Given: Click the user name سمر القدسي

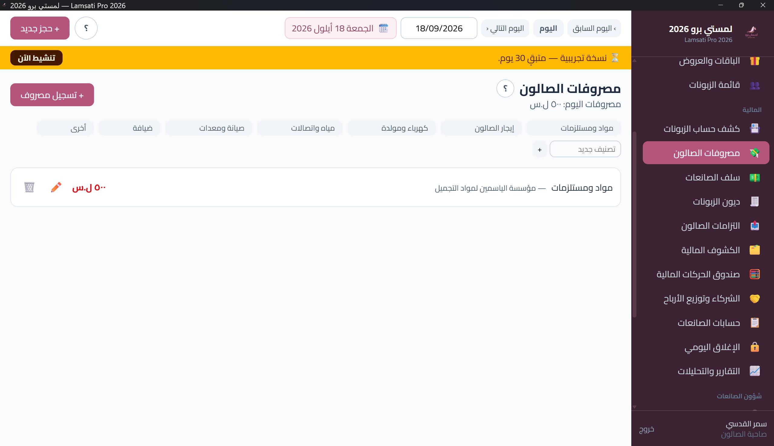Looking at the screenshot, I should (x=746, y=424).
